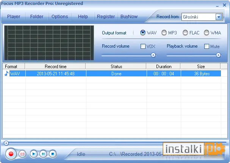Play the selected recording
Screen dimensions: 230x163
pos(34,154)
